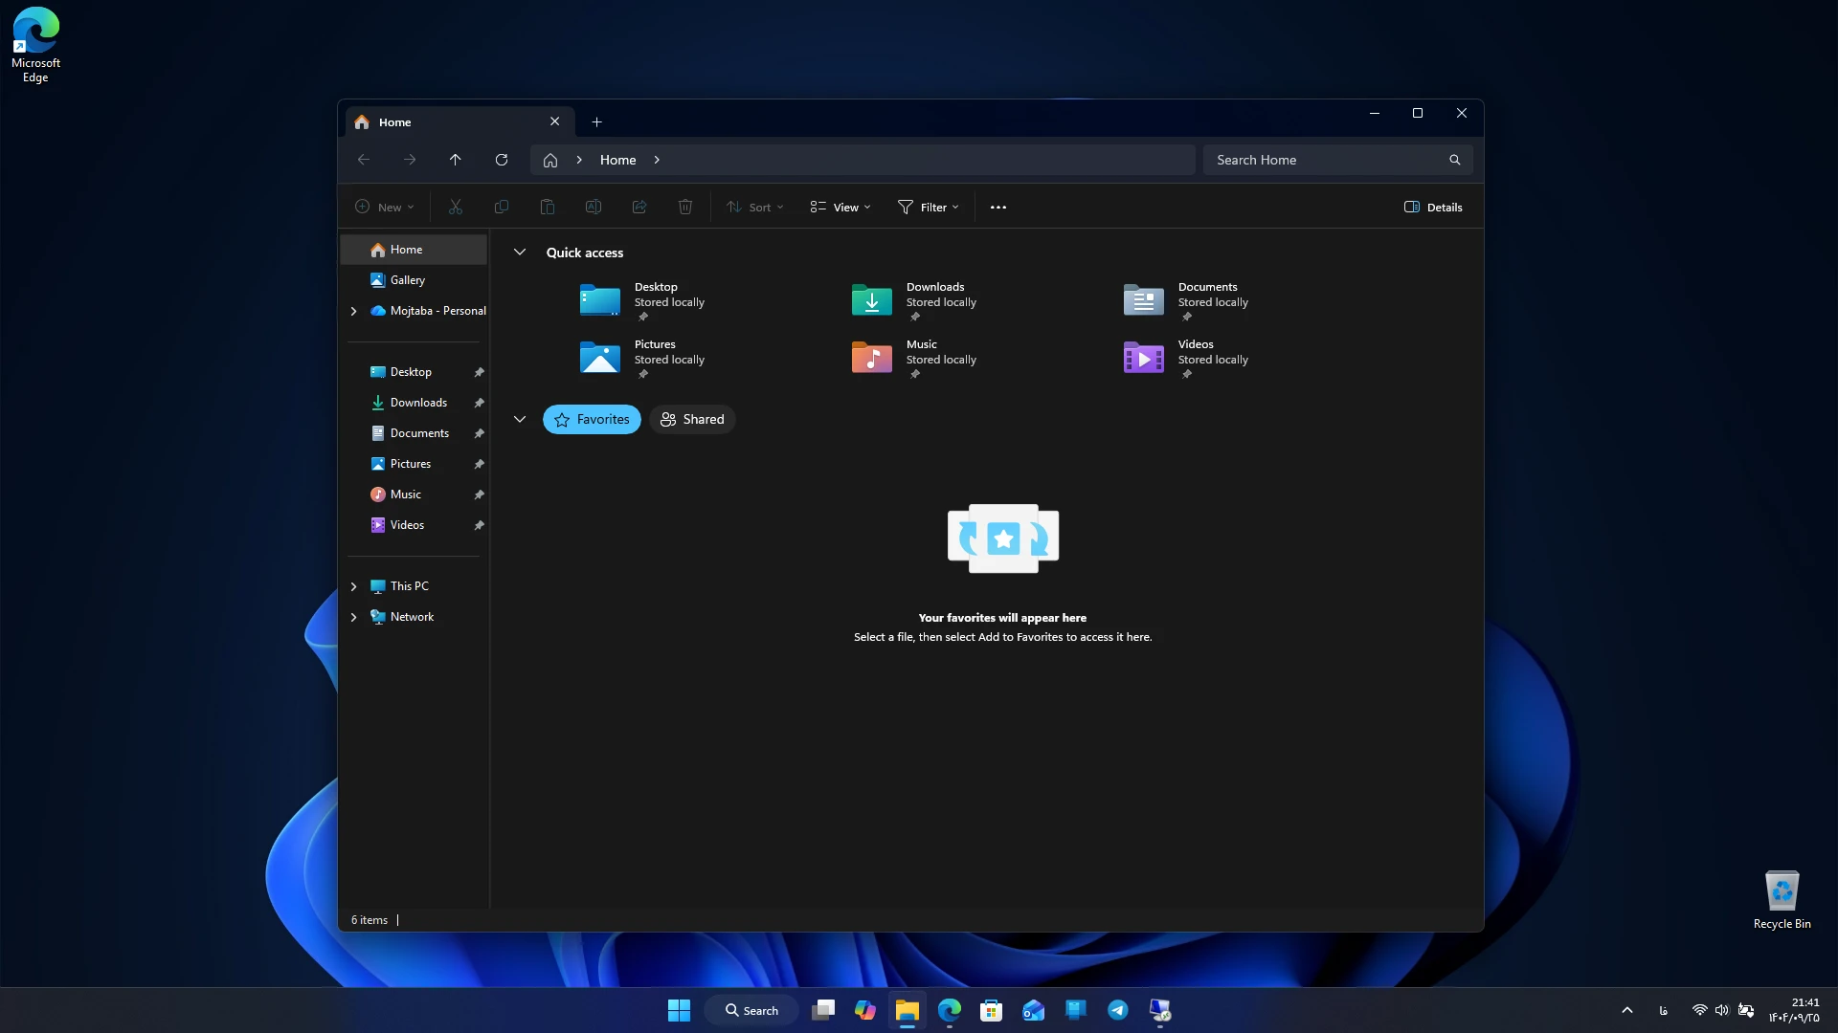Select the Favorites filter pill
1838x1033 pixels.
[592, 419]
